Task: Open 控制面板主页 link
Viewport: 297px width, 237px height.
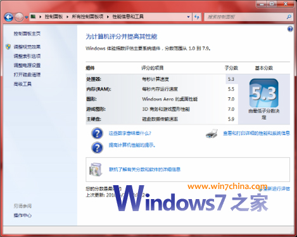Action: (27, 33)
